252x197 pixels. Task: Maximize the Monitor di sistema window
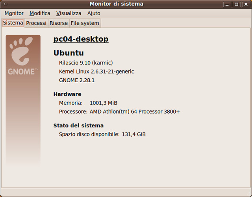(236, 4)
